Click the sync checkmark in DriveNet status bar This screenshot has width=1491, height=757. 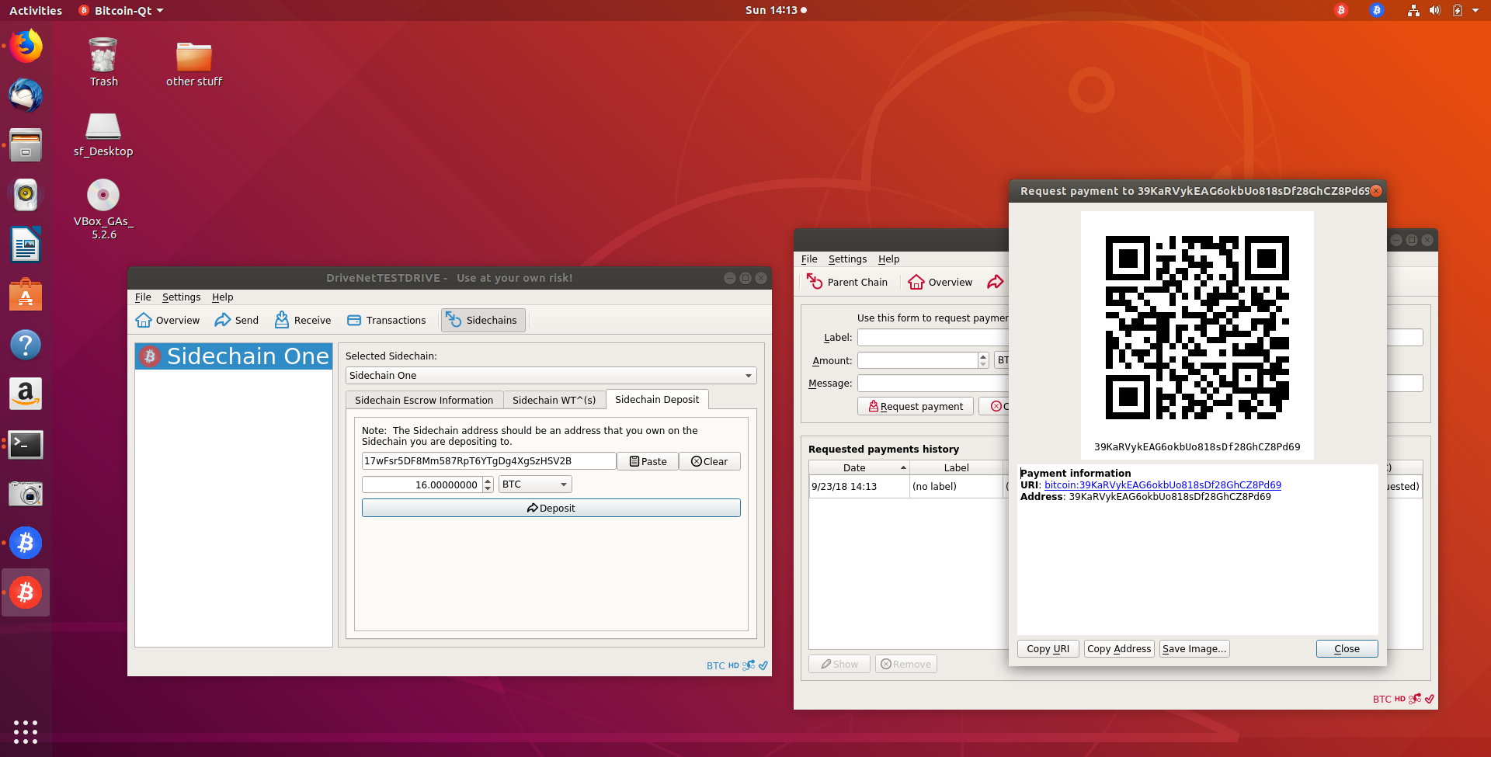pyautogui.click(x=763, y=665)
